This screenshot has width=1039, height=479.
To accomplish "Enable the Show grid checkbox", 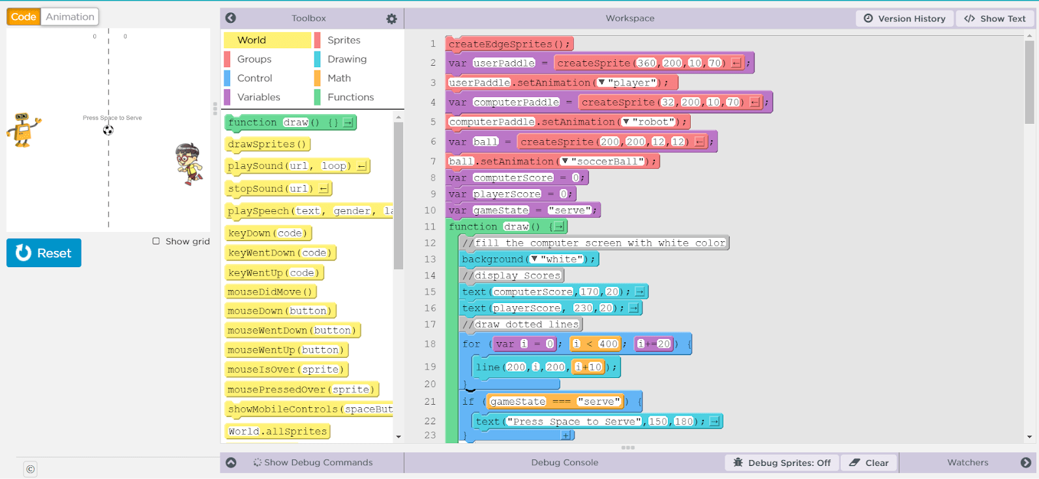I will pos(156,241).
